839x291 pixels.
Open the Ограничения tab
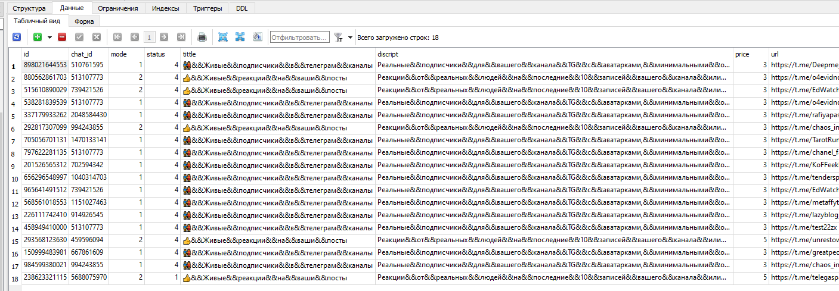[118, 8]
